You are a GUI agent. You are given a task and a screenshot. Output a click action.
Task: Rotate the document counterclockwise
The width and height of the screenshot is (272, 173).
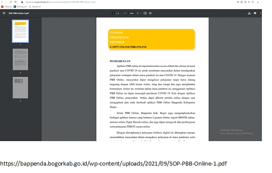(x=150, y=13)
